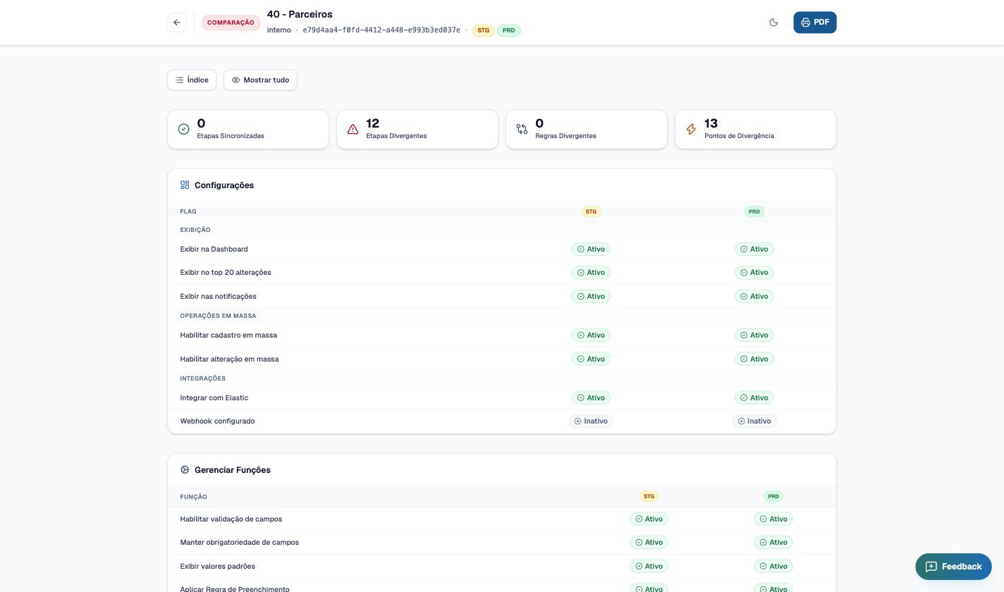This screenshot has width=1004, height=592.
Task: Click the Habilitar cadastro em massa label
Action: point(228,335)
